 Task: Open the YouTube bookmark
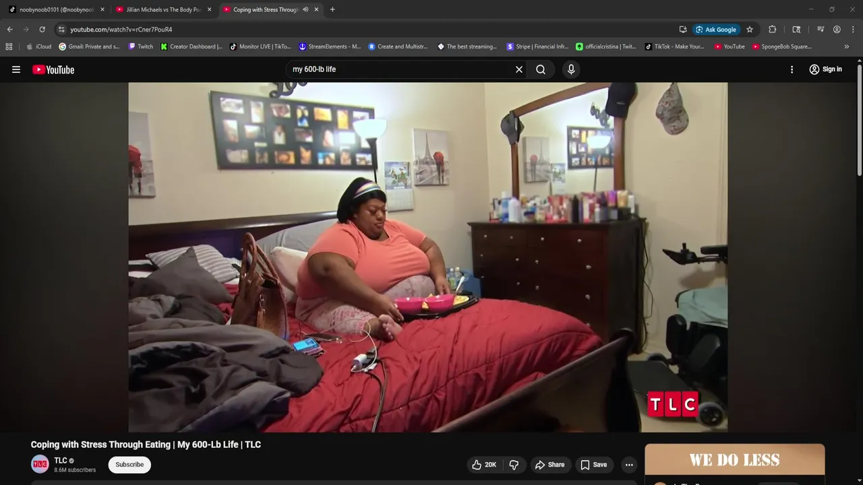click(x=730, y=46)
